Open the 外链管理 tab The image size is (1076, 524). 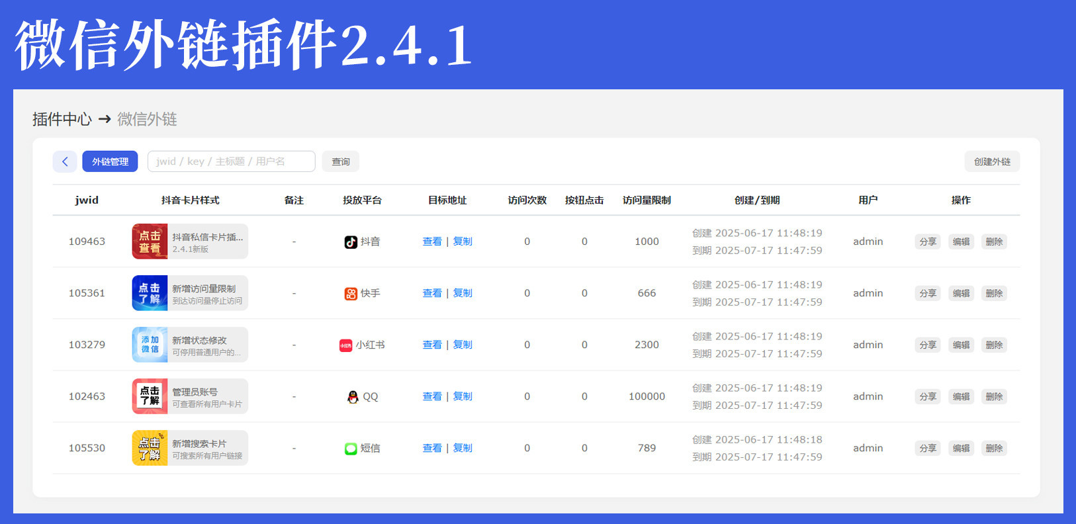coord(110,161)
